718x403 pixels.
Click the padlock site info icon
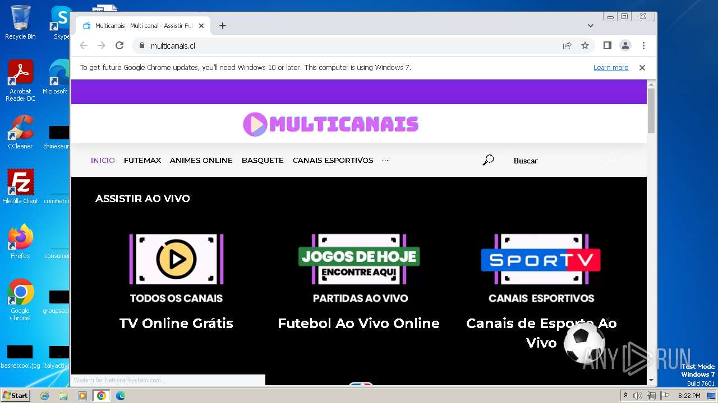tap(141, 46)
